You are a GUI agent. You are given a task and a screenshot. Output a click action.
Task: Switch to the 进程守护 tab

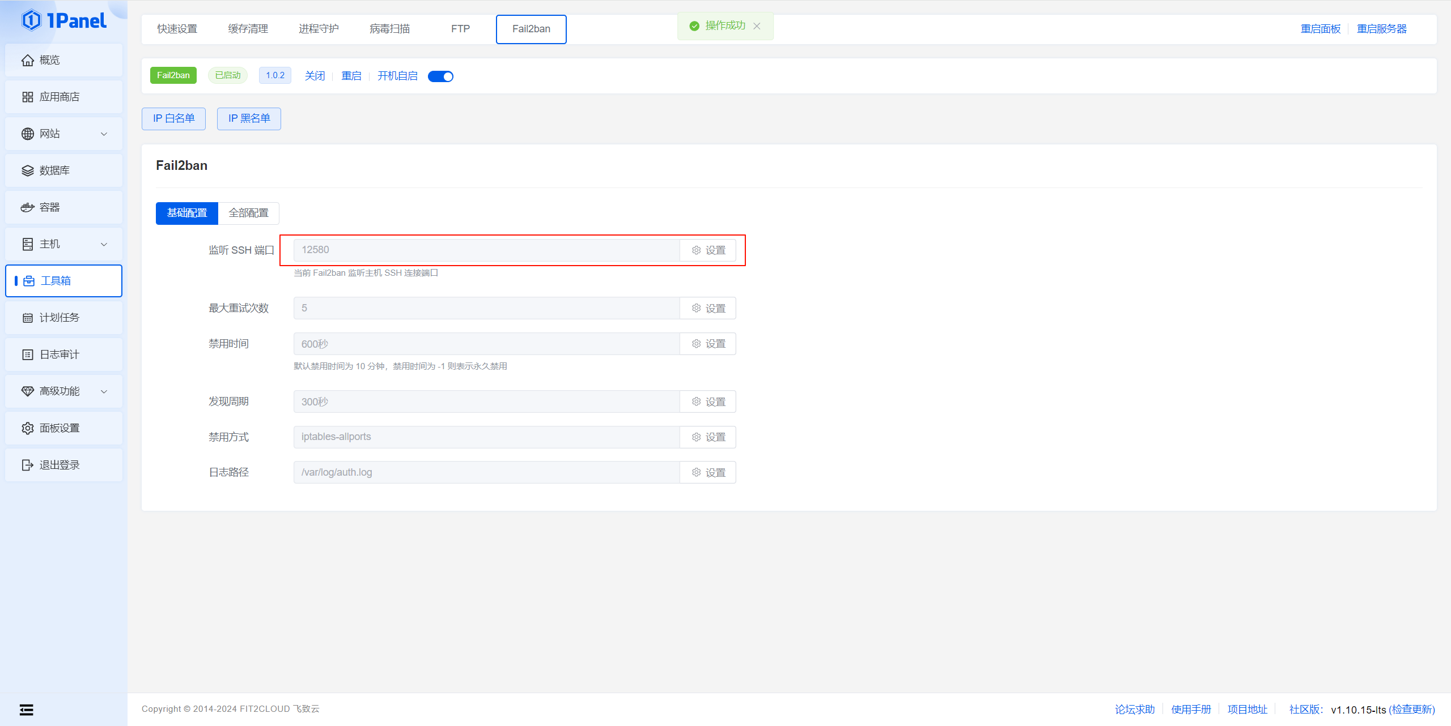(x=319, y=29)
